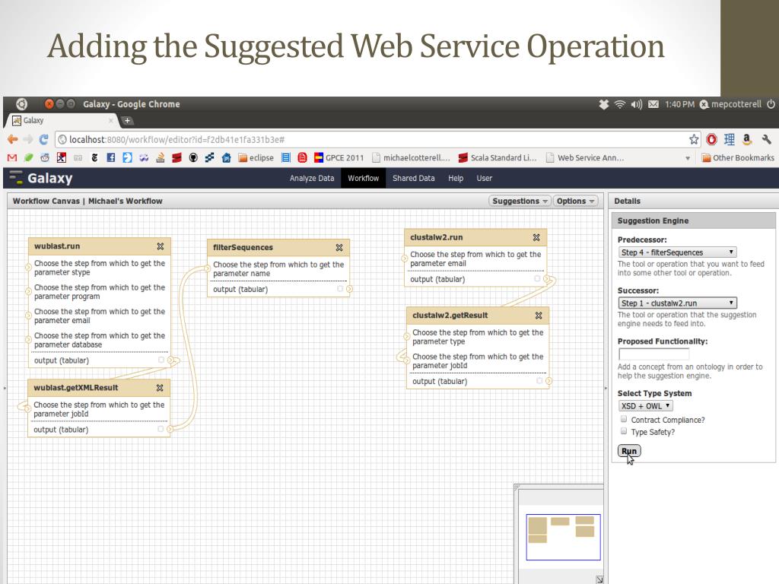Expand the Options menu
Viewport: 779px width, 584px height.
pos(575,201)
